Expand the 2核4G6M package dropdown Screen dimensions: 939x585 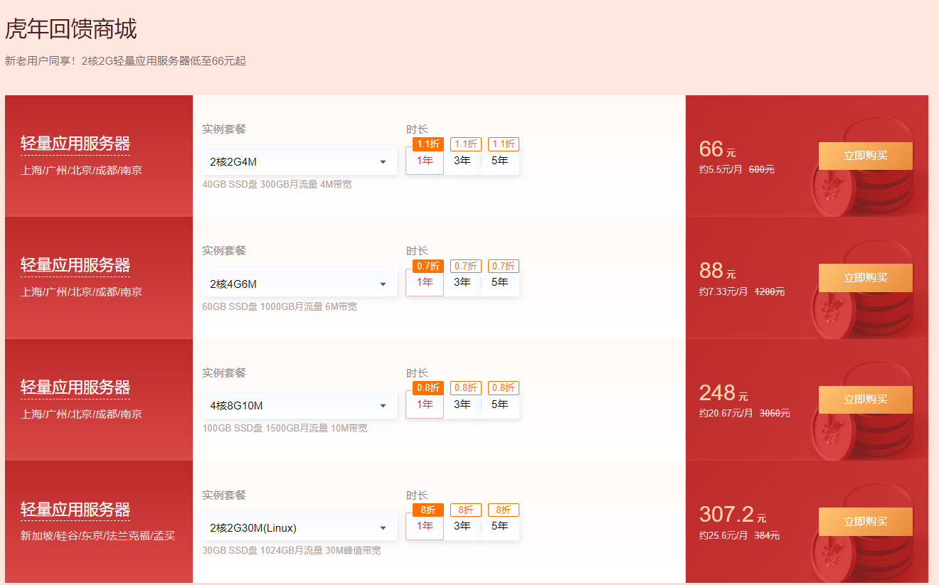pyautogui.click(x=299, y=284)
